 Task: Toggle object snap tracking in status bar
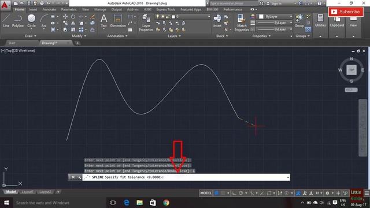coord(262,193)
